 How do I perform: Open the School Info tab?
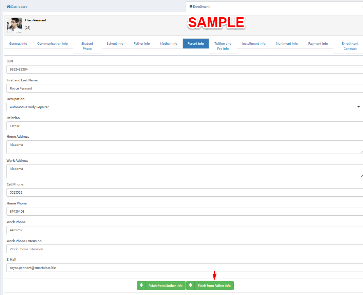[x=115, y=44]
